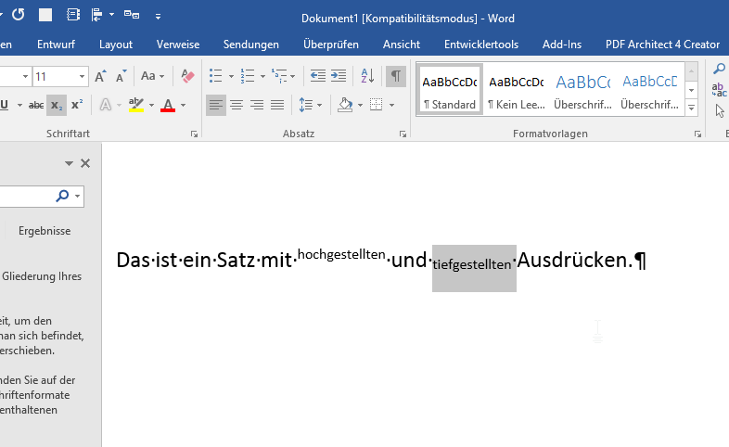Click the Redo/Repeat icon in quick access toolbar
This screenshot has height=447, width=729.
point(19,15)
